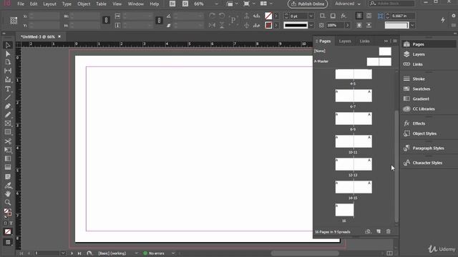458x257 pixels.
Task: Toggle constrain proportions for width and height
Action: (106, 20)
